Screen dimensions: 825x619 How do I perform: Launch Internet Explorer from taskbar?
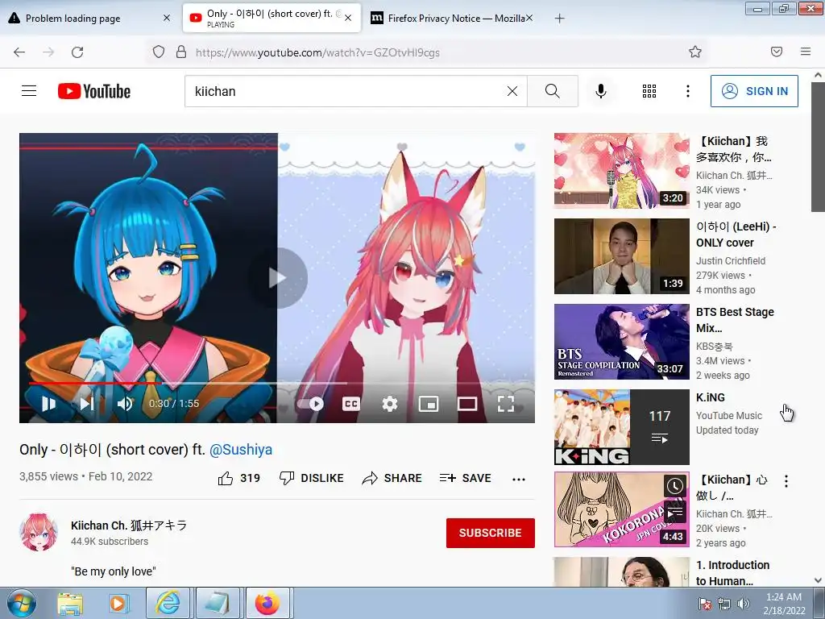pos(168,603)
